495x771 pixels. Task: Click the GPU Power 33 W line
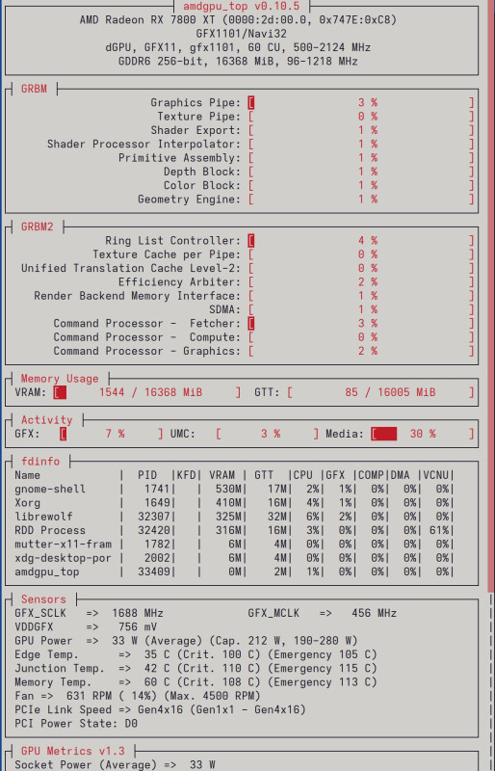pyautogui.click(x=186, y=640)
